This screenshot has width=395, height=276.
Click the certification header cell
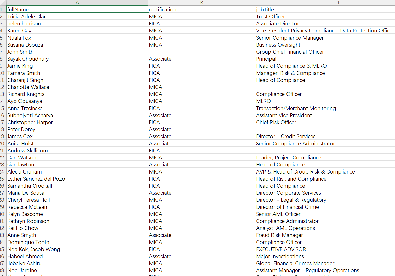pos(202,9)
